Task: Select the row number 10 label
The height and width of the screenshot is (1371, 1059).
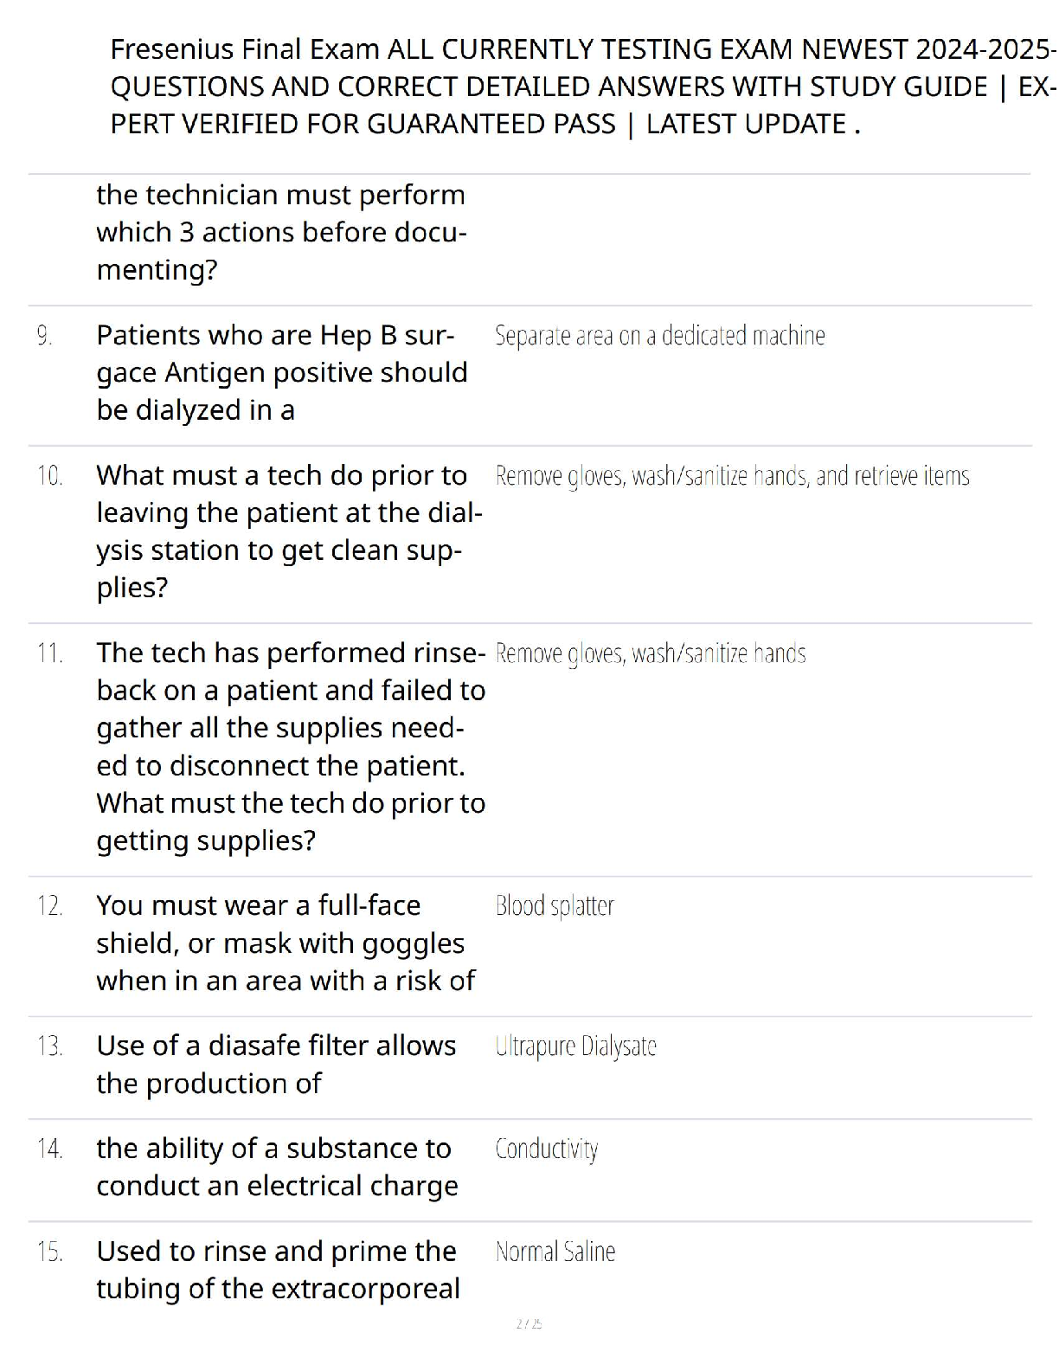Action: pyautogui.click(x=49, y=475)
